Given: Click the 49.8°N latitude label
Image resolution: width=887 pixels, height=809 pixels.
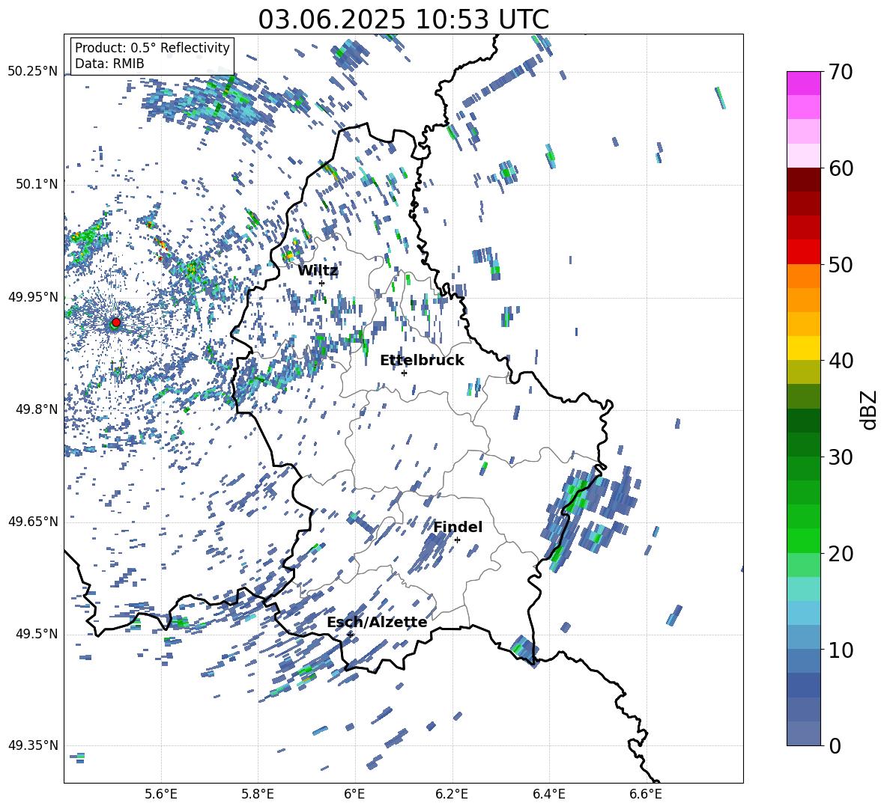Looking at the screenshot, I should (36, 409).
